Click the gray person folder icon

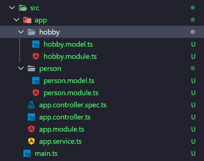tap(31, 68)
